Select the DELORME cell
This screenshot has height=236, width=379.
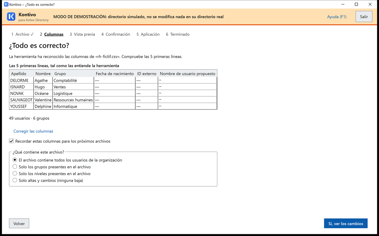tap(22, 80)
